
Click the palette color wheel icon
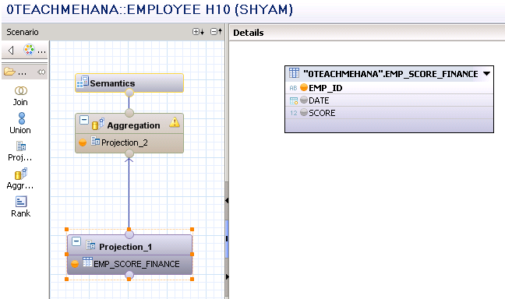point(29,50)
